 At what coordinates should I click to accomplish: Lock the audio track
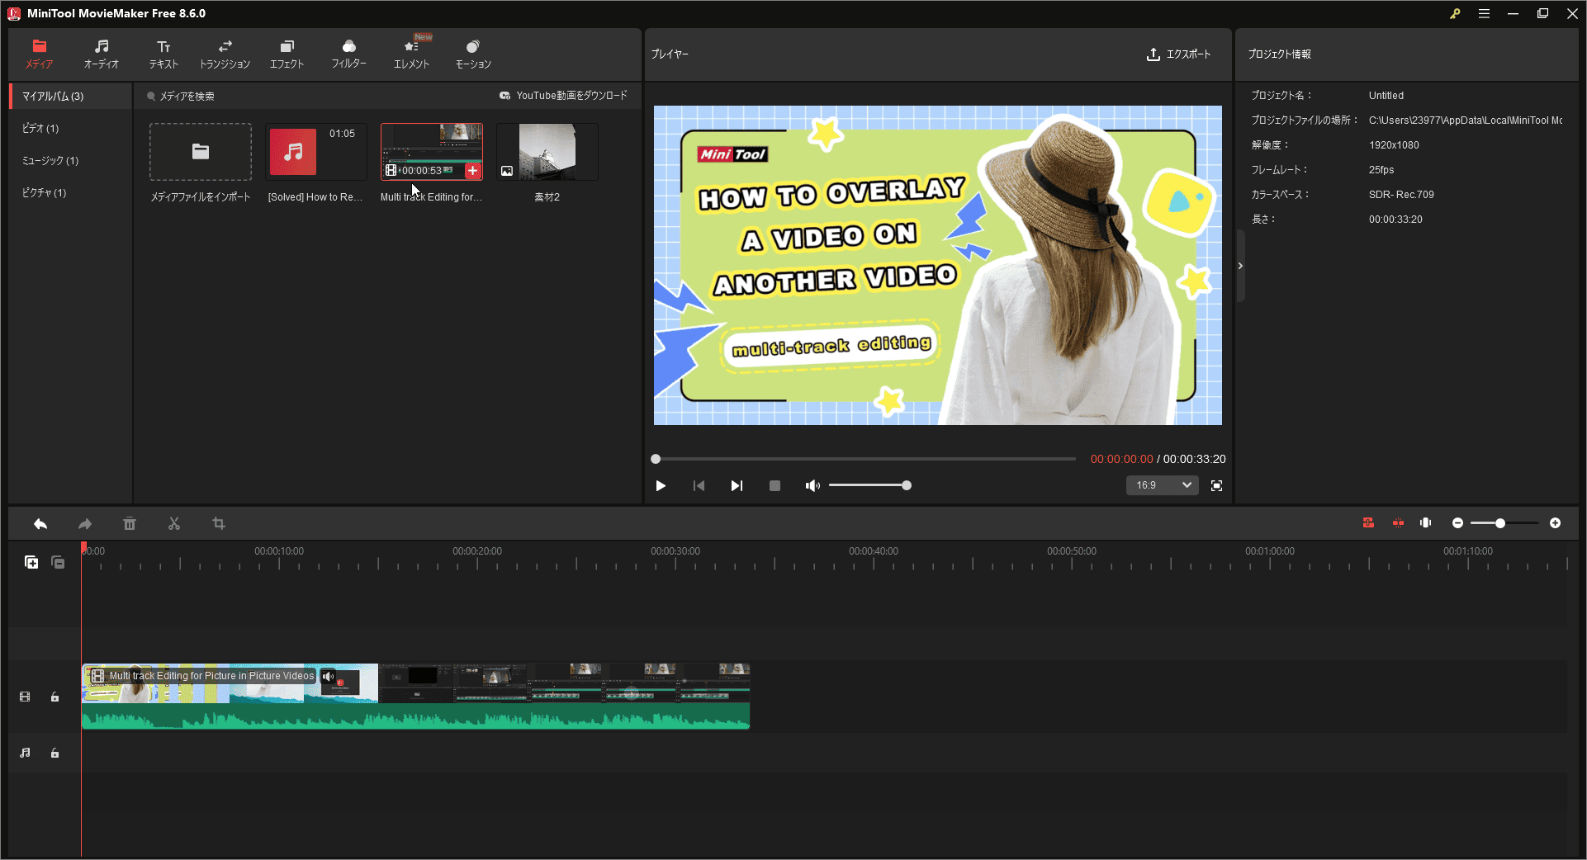54,753
